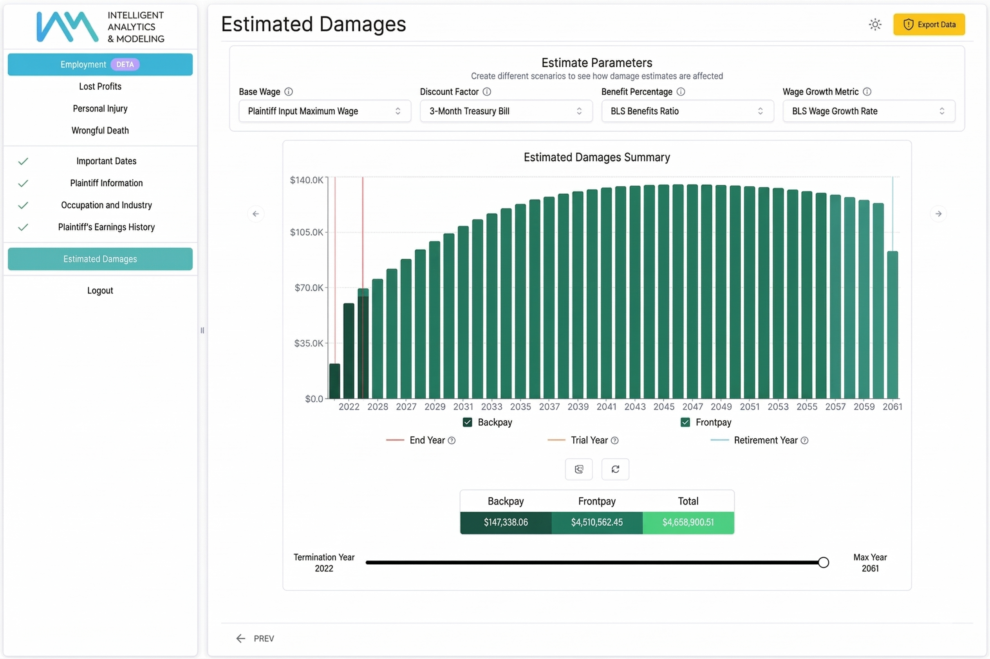990x659 pixels.
Task: Click the refresh chart icon button
Action: tap(615, 469)
